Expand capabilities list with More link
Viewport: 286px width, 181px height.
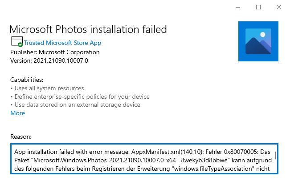[17, 113]
